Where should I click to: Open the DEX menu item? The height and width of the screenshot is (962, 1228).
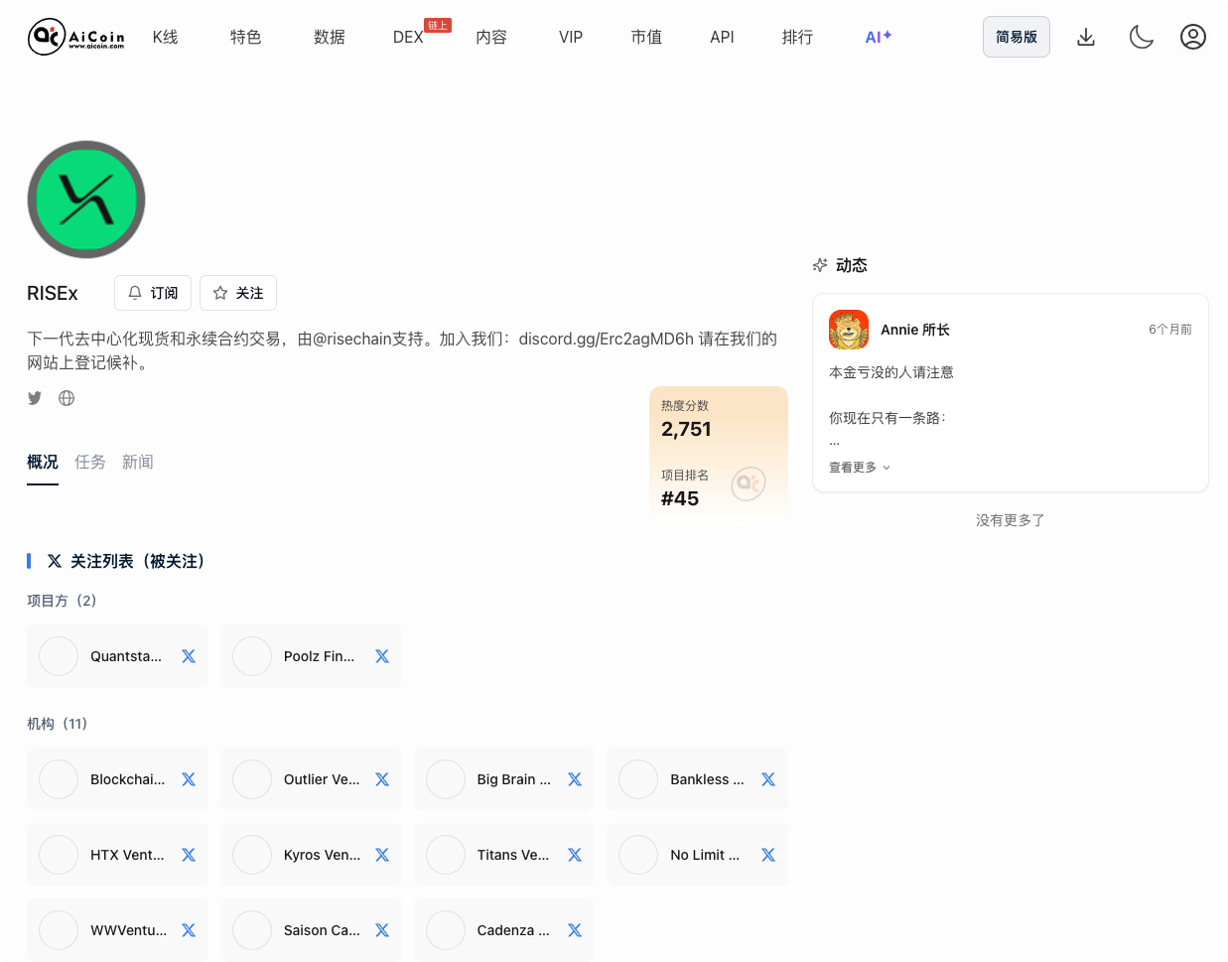[408, 37]
